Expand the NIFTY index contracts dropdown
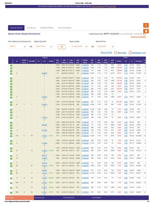154x205 pixels. tap(18, 46)
